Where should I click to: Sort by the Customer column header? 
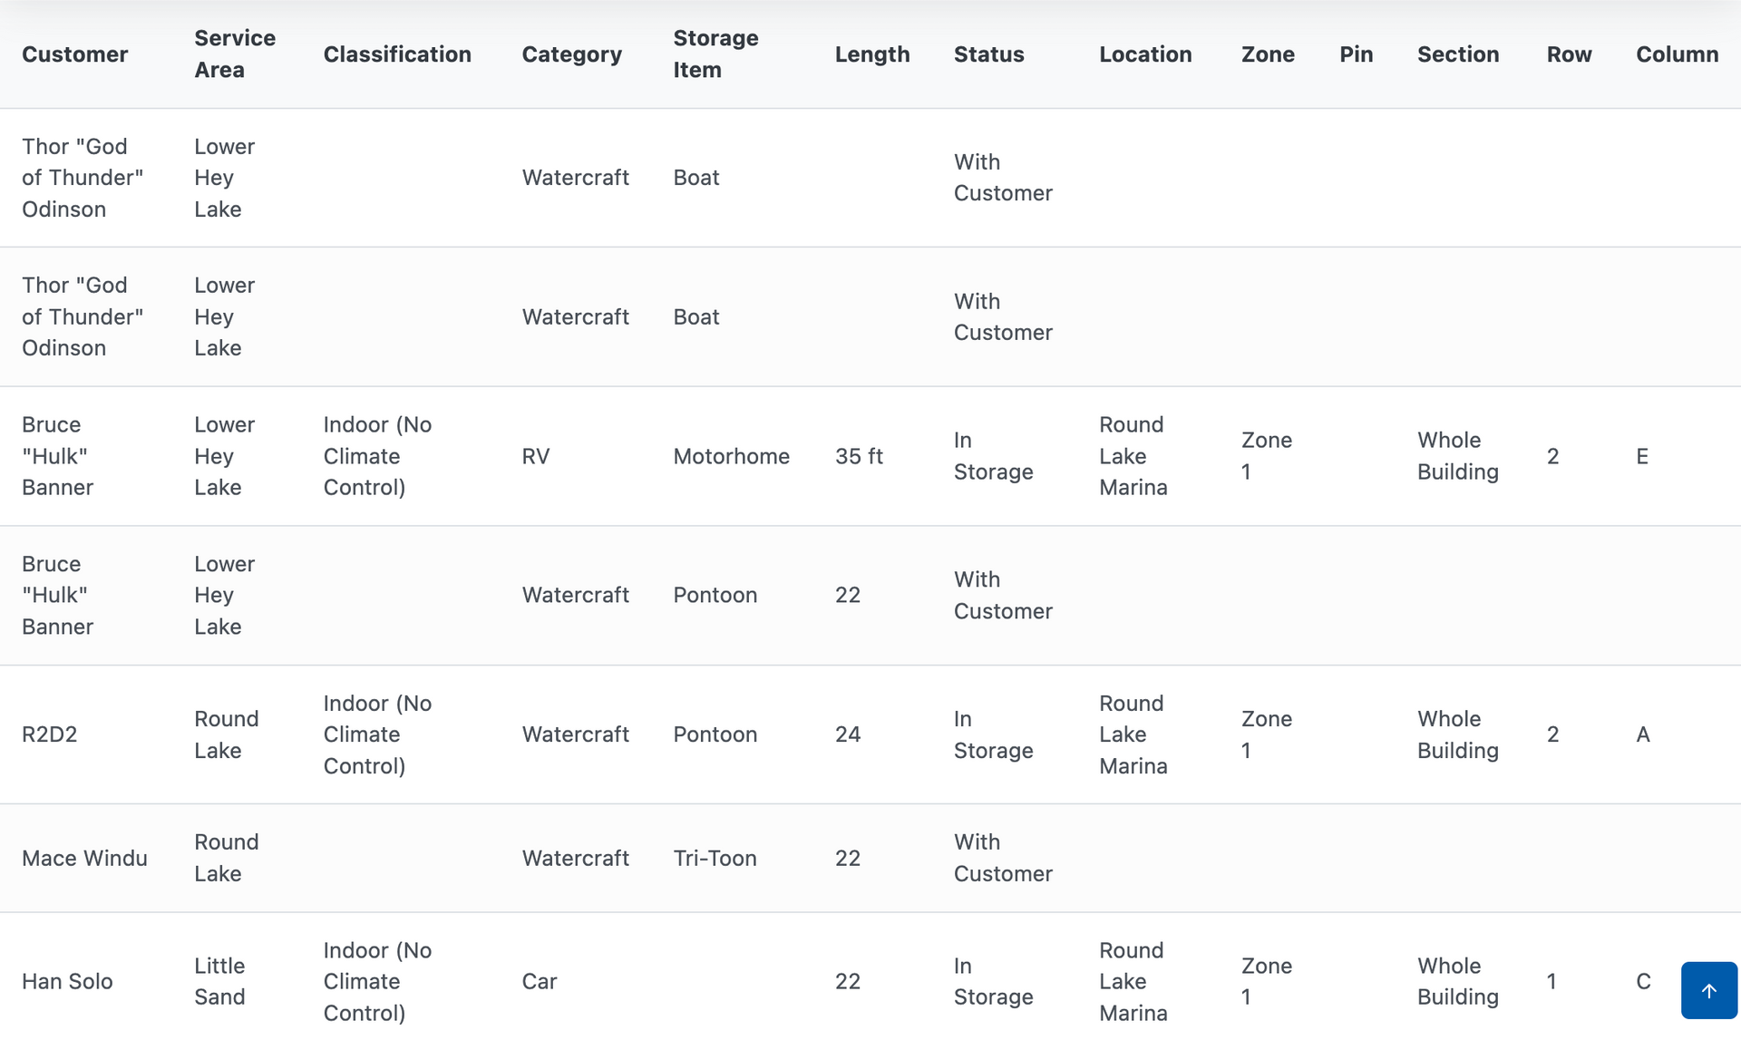(74, 54)
